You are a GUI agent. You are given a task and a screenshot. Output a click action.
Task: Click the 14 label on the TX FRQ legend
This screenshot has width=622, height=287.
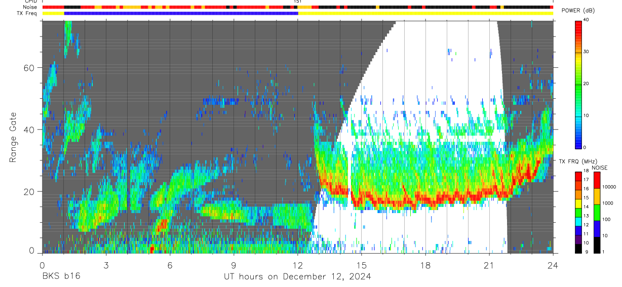coord(586,207)
